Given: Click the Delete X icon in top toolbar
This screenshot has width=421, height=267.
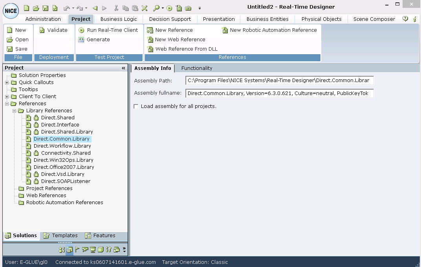Looking at the screenshot, I should pyautogui.click(x=145, y=8).
